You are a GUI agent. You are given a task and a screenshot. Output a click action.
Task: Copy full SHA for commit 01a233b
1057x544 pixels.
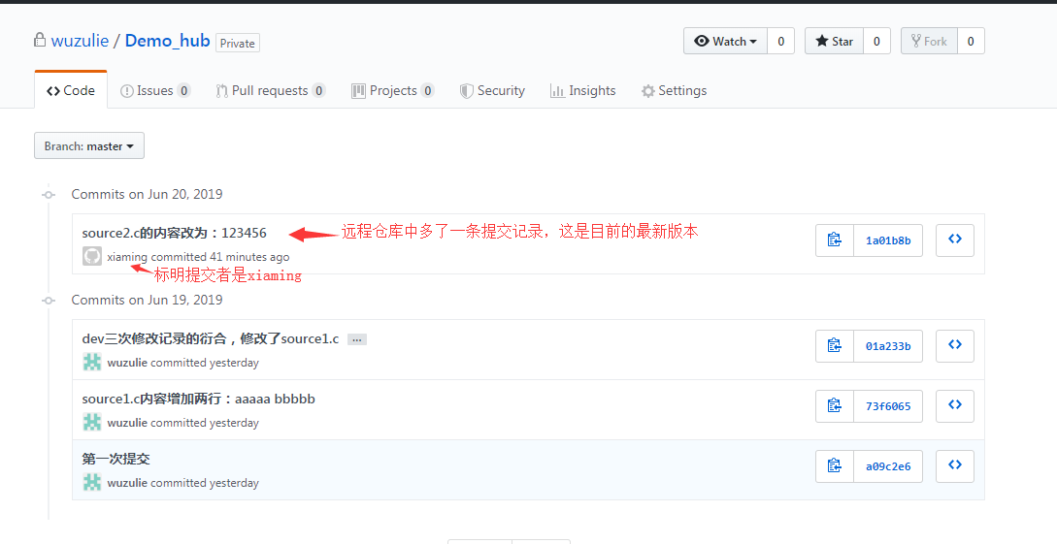click(835, 346)
